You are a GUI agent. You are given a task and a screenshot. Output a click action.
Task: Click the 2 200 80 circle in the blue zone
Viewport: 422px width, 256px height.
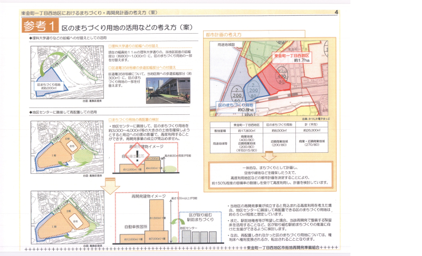click(253, 90)
